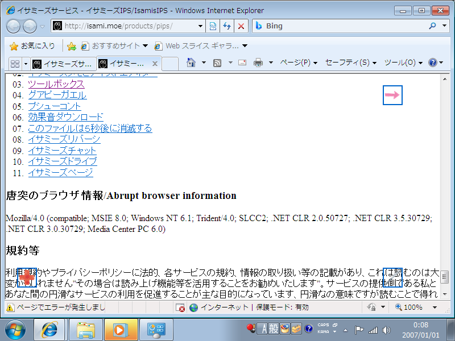
Task: Follow the 効果音ダウンロード link
Action: click(x=65, y=117)
